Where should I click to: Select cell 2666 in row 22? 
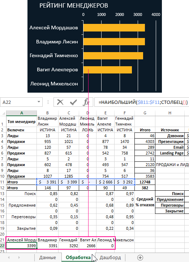[x=88, y=246]
